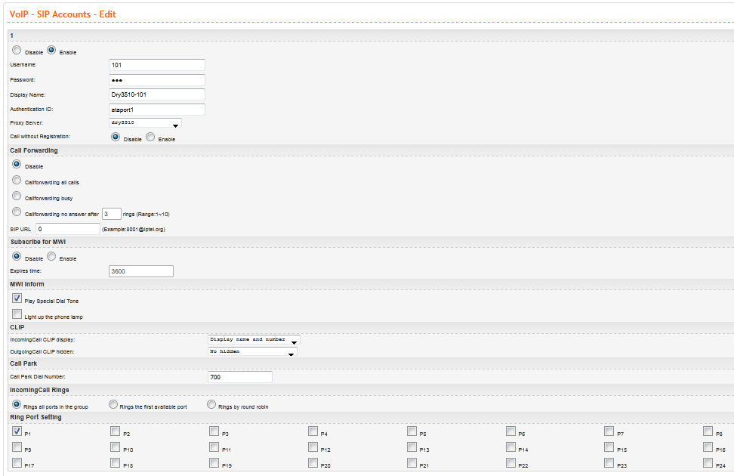Viewport: 734px width, 476px height.
Task: Select Callforwarding no answer after option
Action: point(17,212)
